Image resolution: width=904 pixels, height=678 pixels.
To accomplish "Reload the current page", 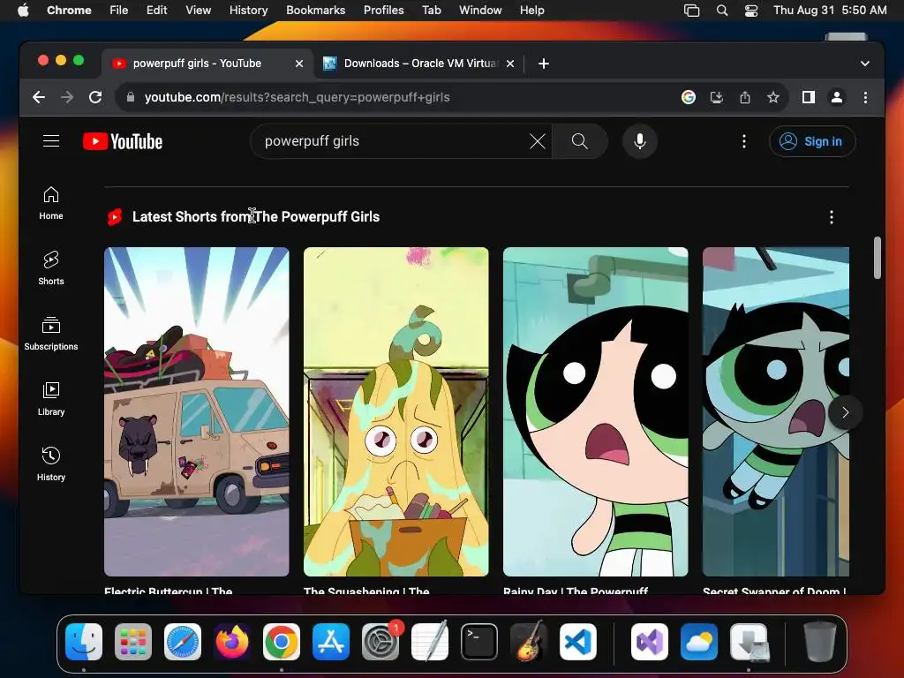I will [95, 97].
